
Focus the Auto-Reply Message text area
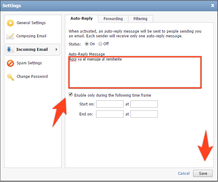[135, 72]
